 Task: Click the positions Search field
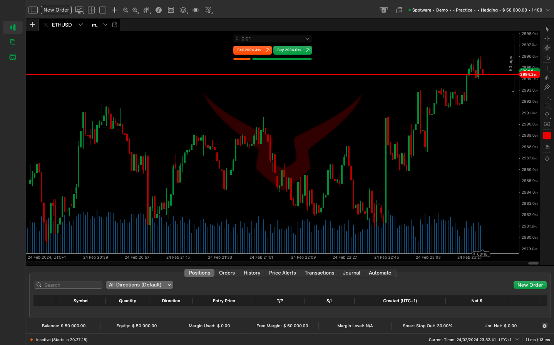click(68, 285)
